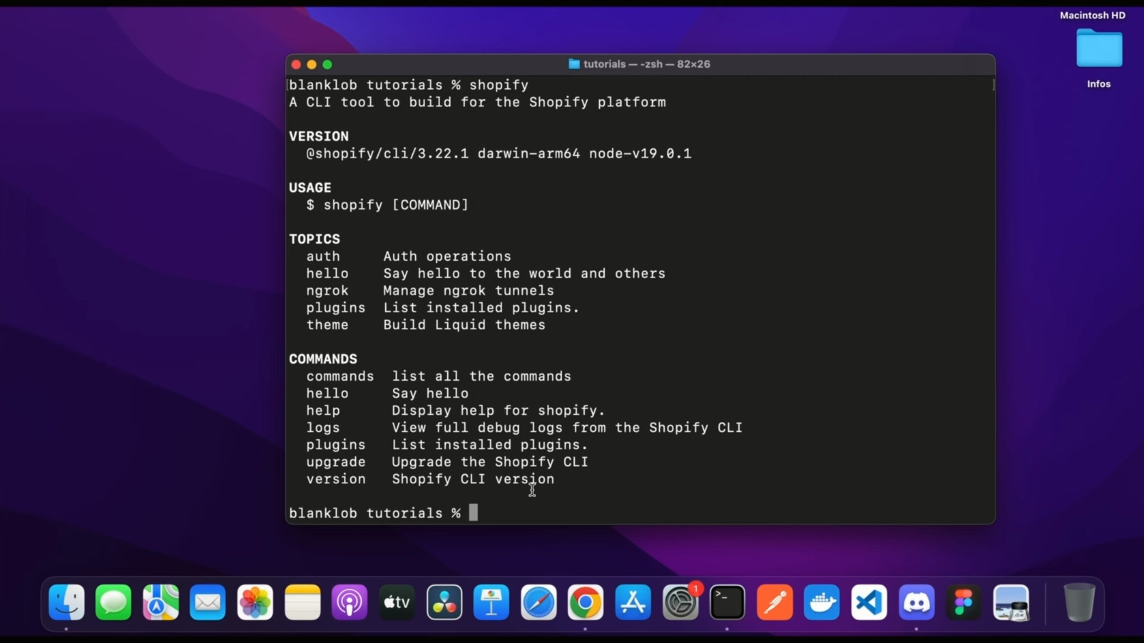Open Discord from the Dock
1144x643 pixels.
click(x=917, y=602)
